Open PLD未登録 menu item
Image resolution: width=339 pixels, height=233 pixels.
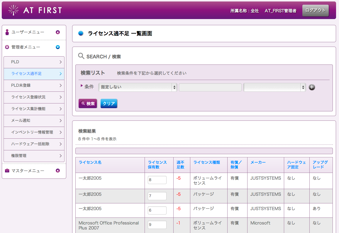tap(34, 85)
